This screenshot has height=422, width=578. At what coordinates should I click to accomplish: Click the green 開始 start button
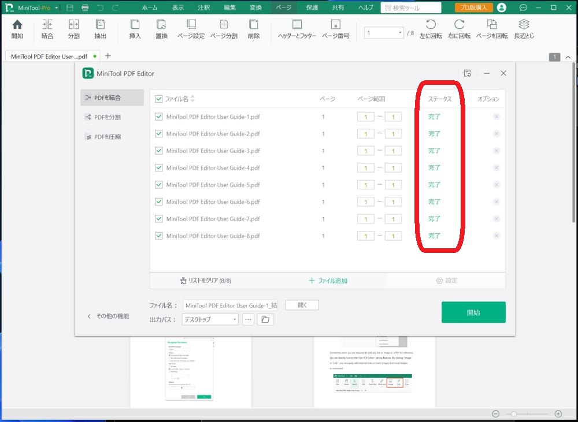[x=473, y=312]
